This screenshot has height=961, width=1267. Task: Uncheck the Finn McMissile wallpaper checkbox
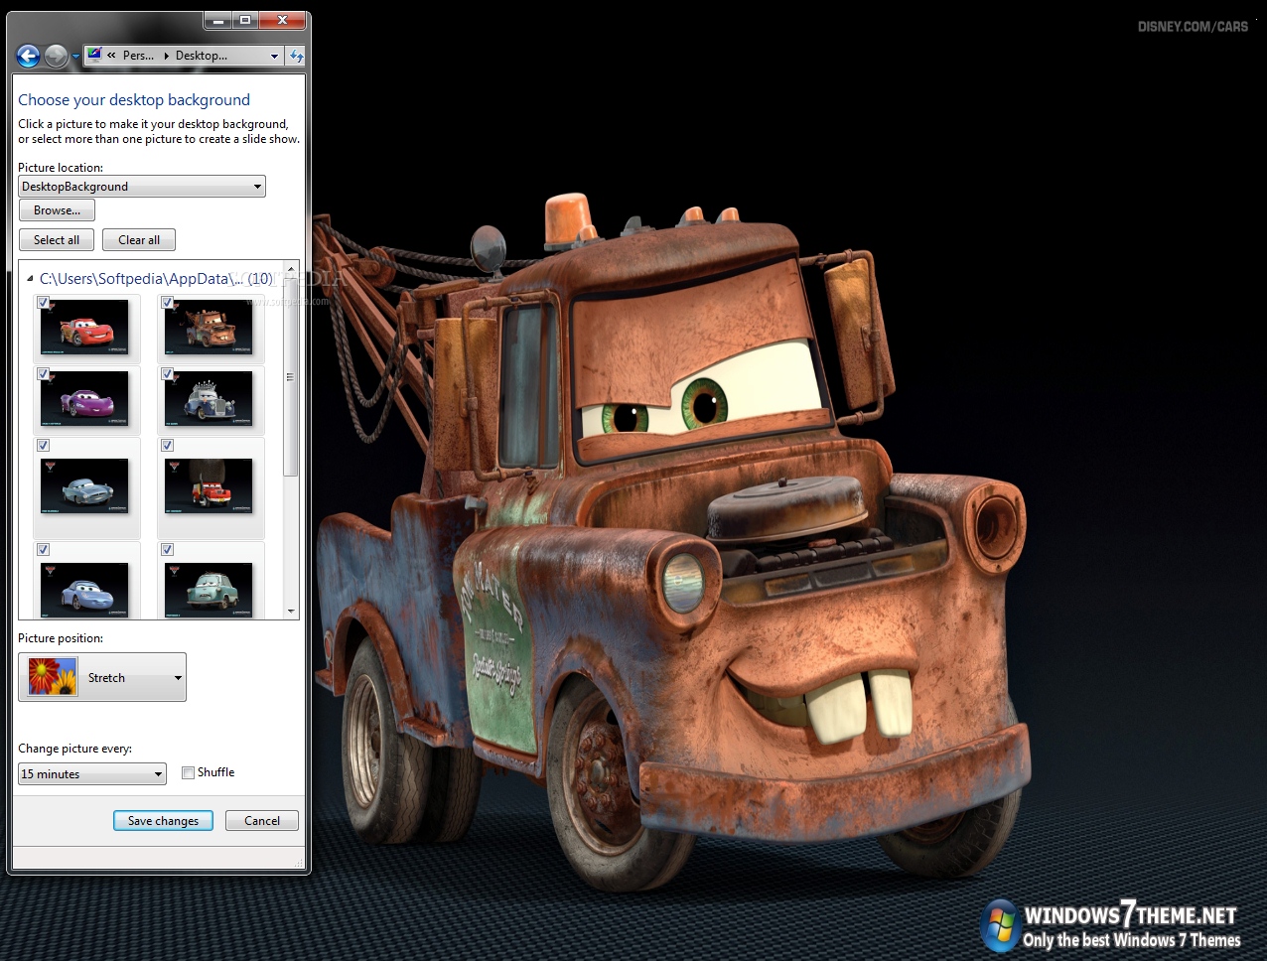44,446
